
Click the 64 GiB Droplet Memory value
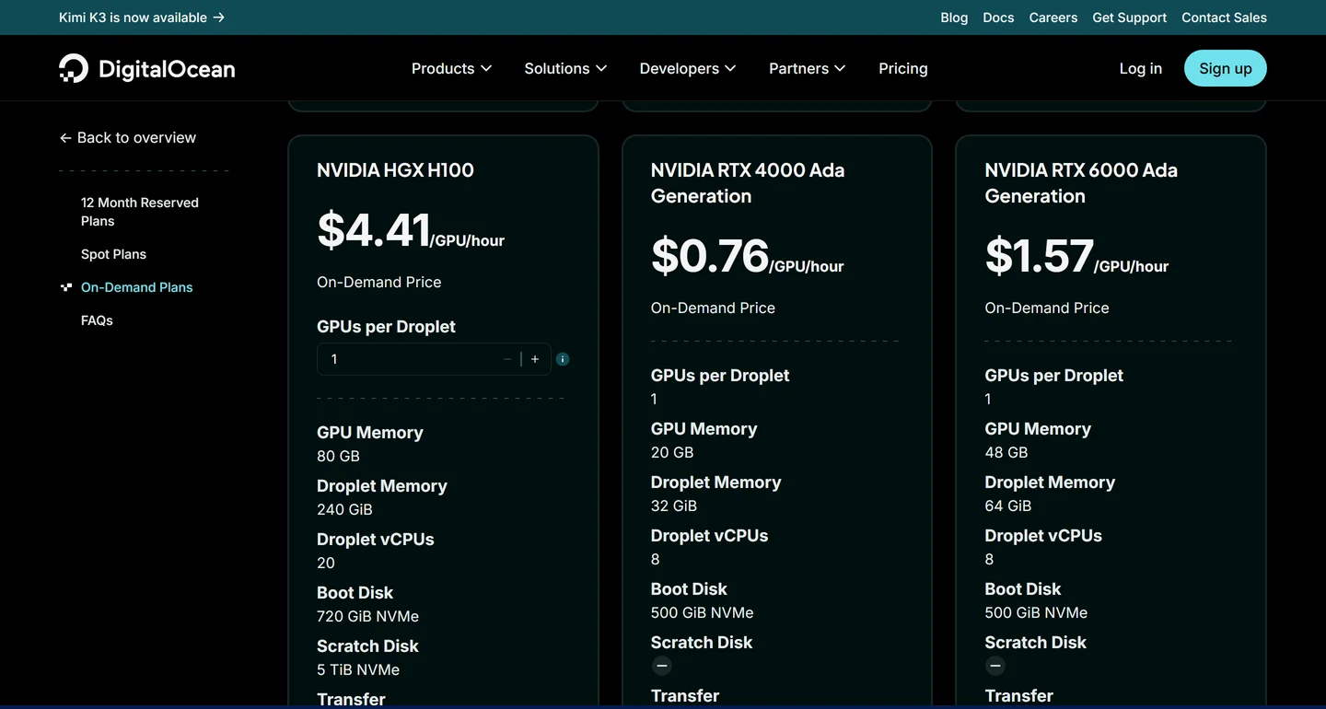[1008, 506]
